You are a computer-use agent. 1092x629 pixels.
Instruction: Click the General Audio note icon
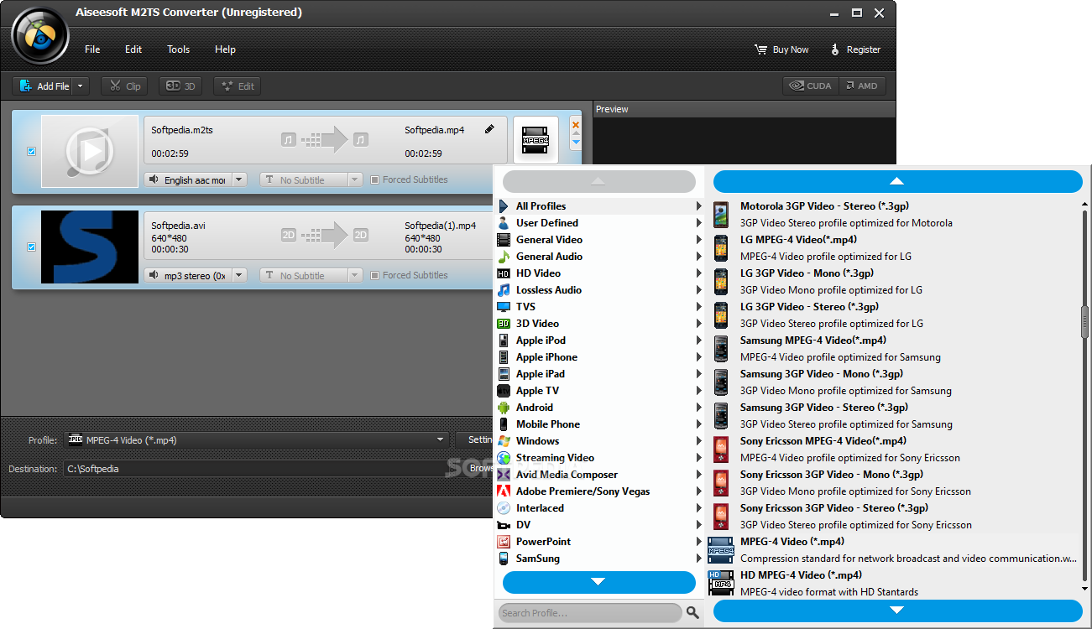point(504,257)
